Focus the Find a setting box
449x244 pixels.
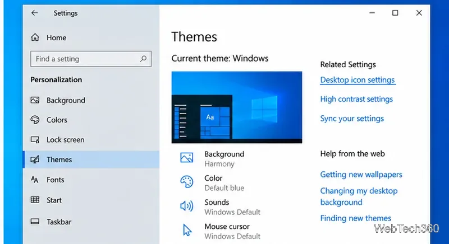(91, 59)
